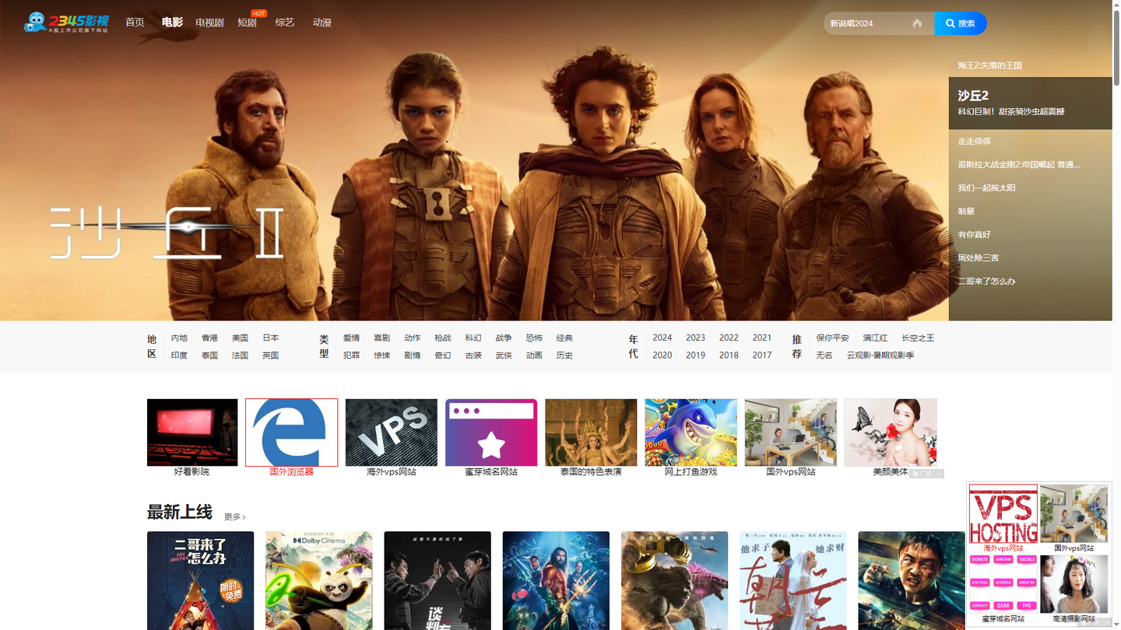Open the 美颜美体 ad thumbnail

891,432
